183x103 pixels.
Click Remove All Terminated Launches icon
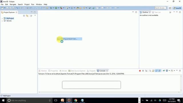[x=146, y=71]
